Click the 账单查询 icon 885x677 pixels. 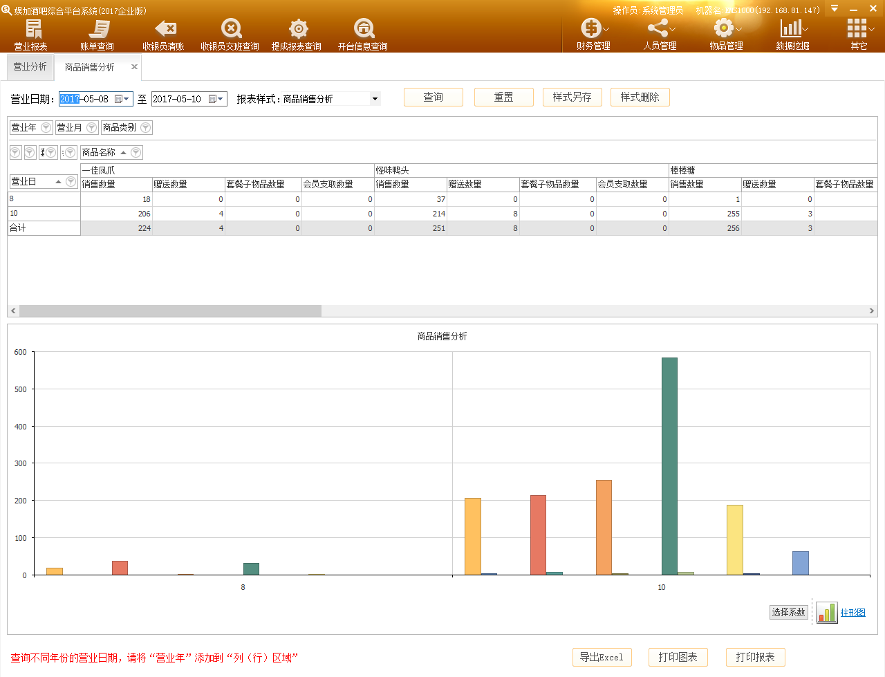97,30
